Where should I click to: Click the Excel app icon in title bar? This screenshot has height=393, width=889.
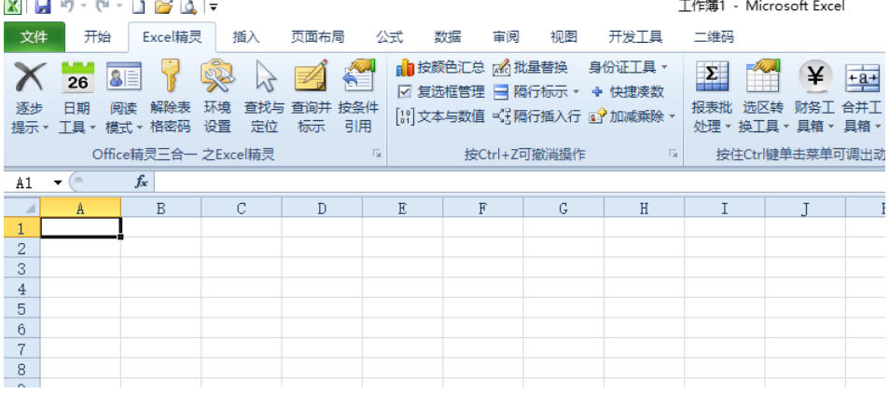point(12,7)
